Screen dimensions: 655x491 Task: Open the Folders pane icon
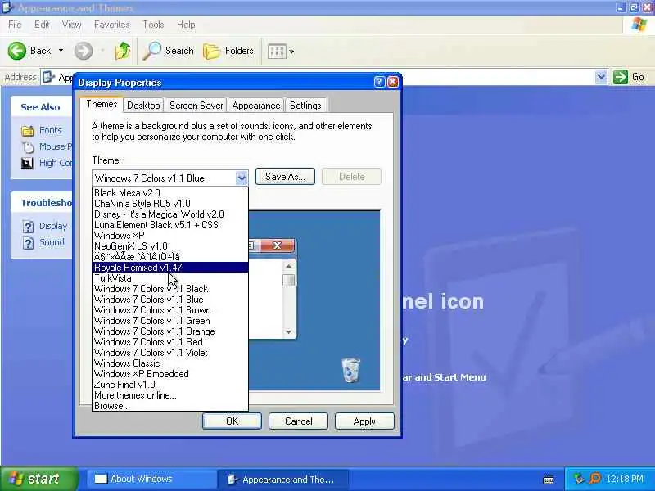(x=212, y=51)
